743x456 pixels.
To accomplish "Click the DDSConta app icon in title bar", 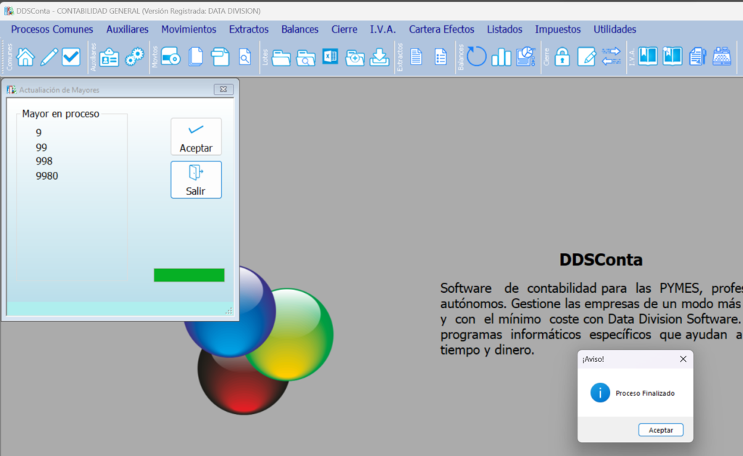I will point(9,10).
